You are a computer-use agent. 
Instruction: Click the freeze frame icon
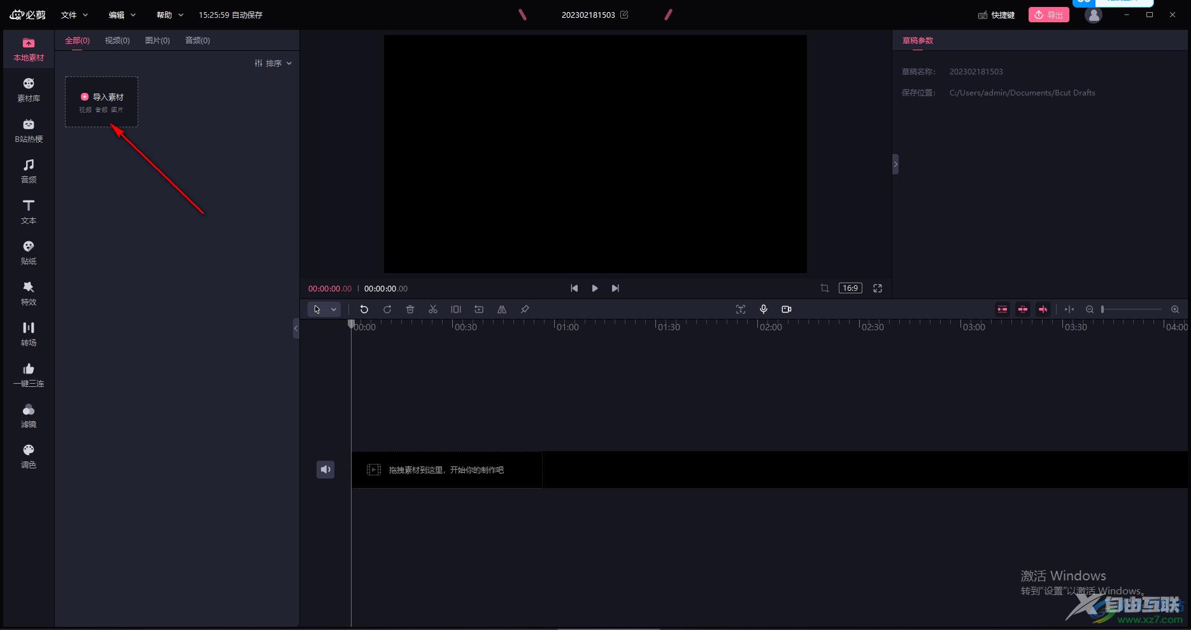tap(456, 309)
